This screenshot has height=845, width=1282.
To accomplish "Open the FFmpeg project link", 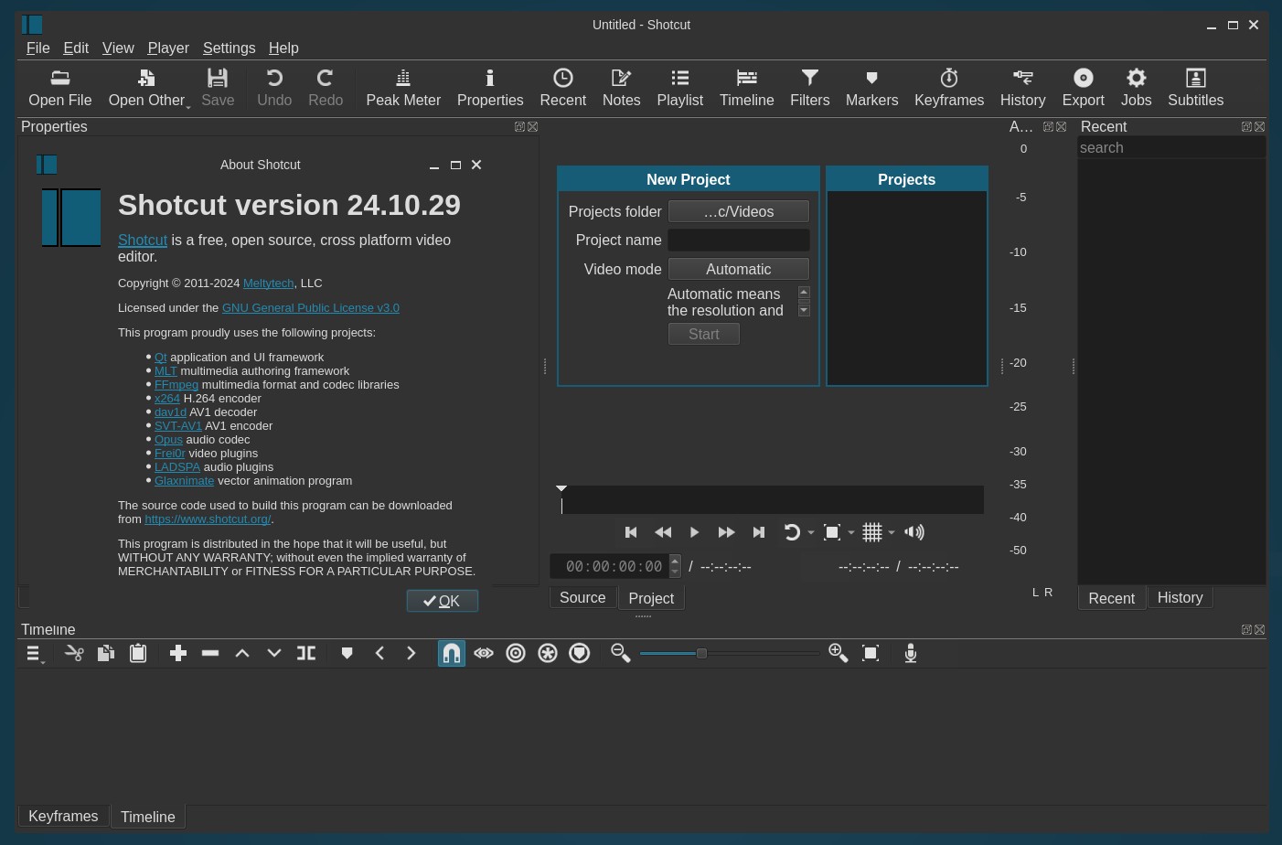I will (176, 385).
